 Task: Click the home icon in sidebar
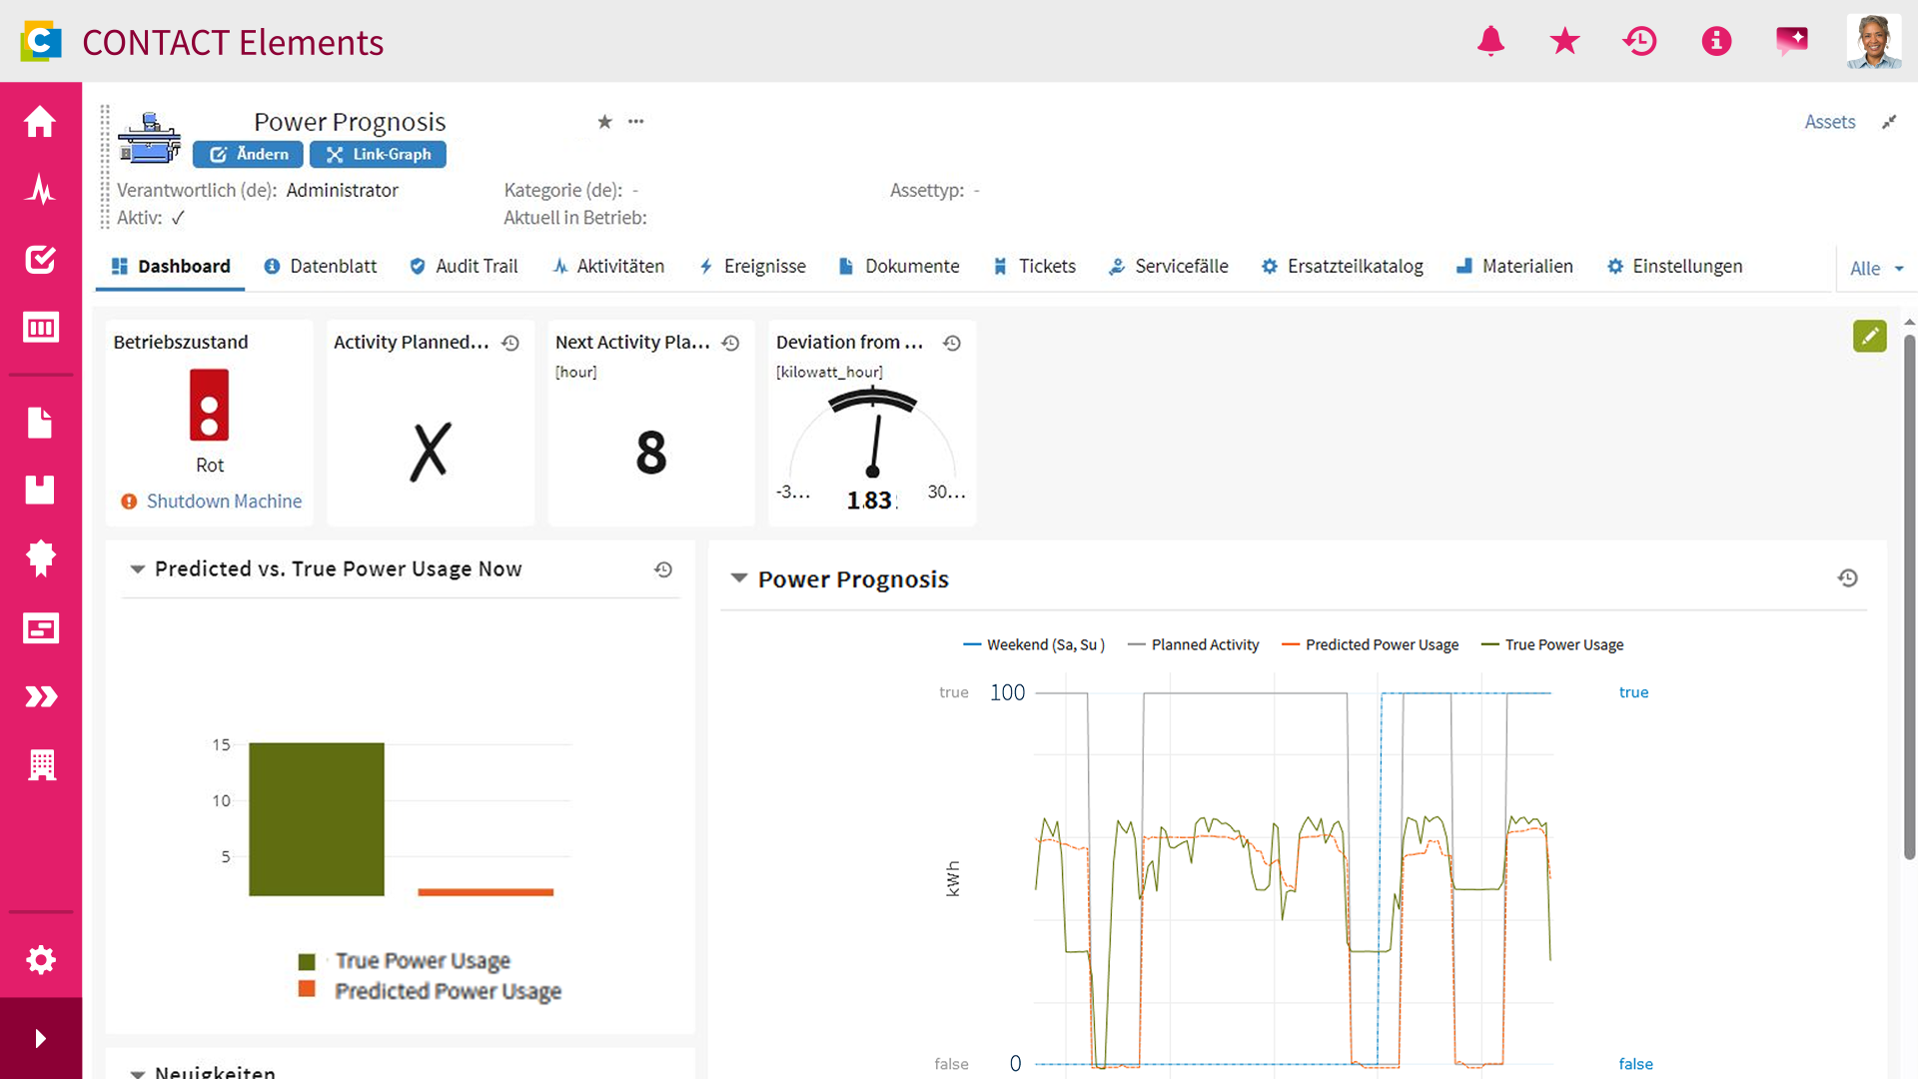(x=40, y=121)
